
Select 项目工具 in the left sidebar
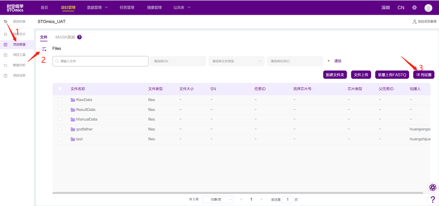(19, 55)
